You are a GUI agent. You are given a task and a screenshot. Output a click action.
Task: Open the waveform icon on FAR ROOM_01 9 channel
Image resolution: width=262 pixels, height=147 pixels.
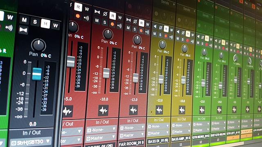[133, 110]
